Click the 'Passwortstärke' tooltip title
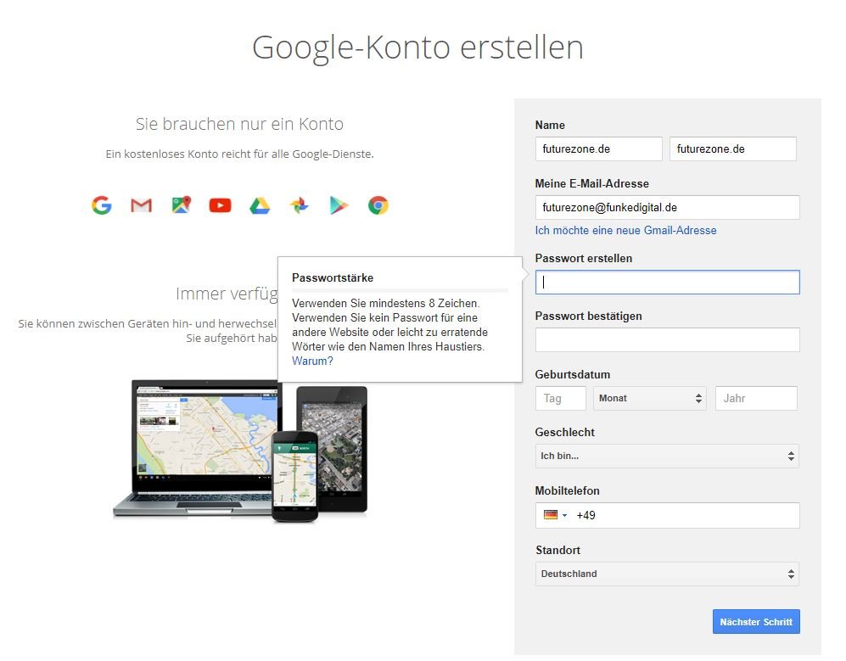The width and height of the screenshot is (846, 661). point(333,277)
